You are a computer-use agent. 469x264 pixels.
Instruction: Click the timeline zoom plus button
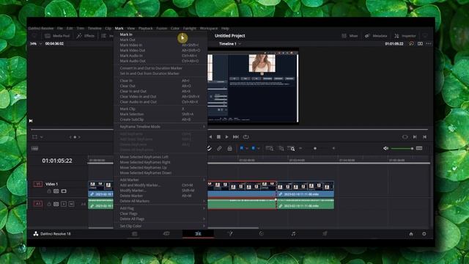(x=333, y=148)
